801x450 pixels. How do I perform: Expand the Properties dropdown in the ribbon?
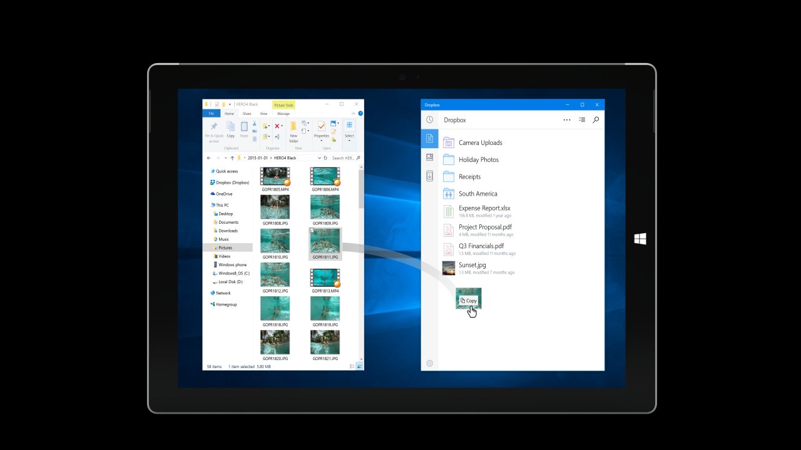pos(321,139)
